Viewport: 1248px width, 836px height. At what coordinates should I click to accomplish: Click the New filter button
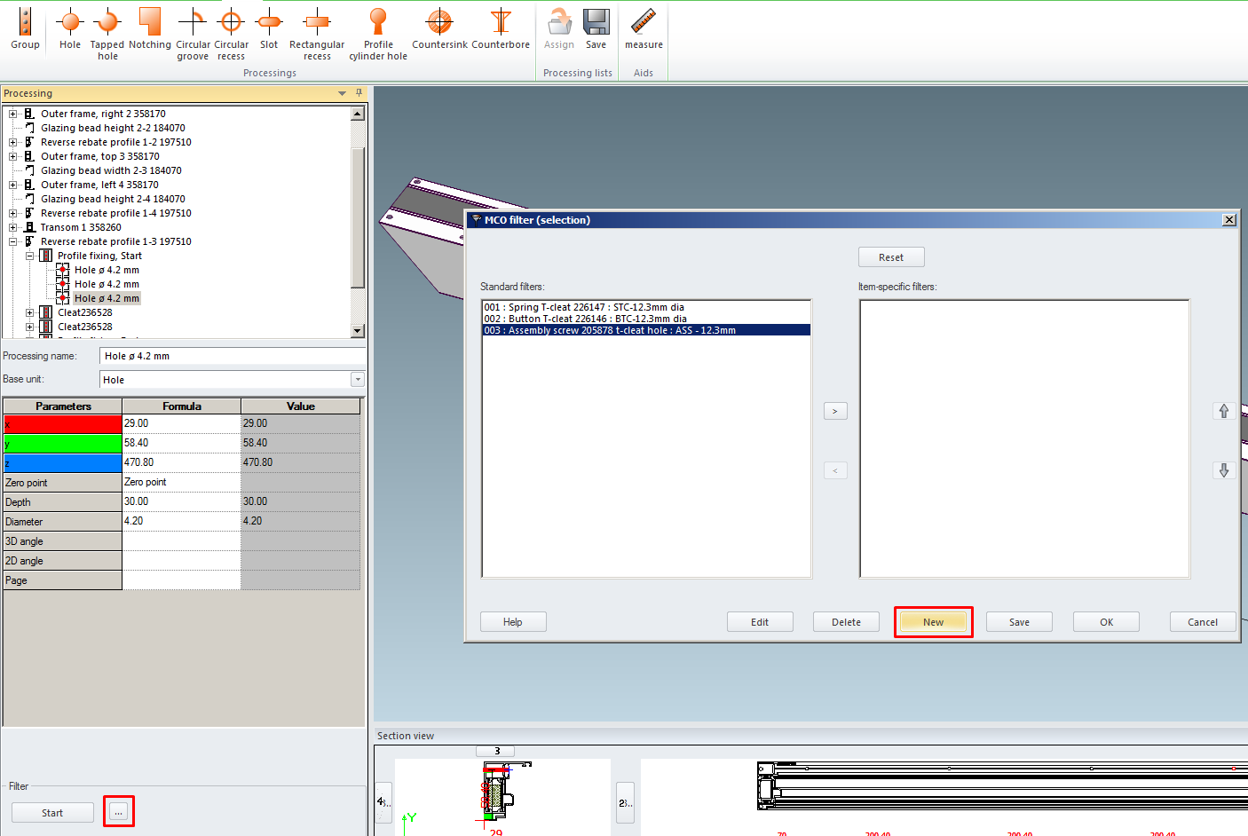[x=933, y=622]
